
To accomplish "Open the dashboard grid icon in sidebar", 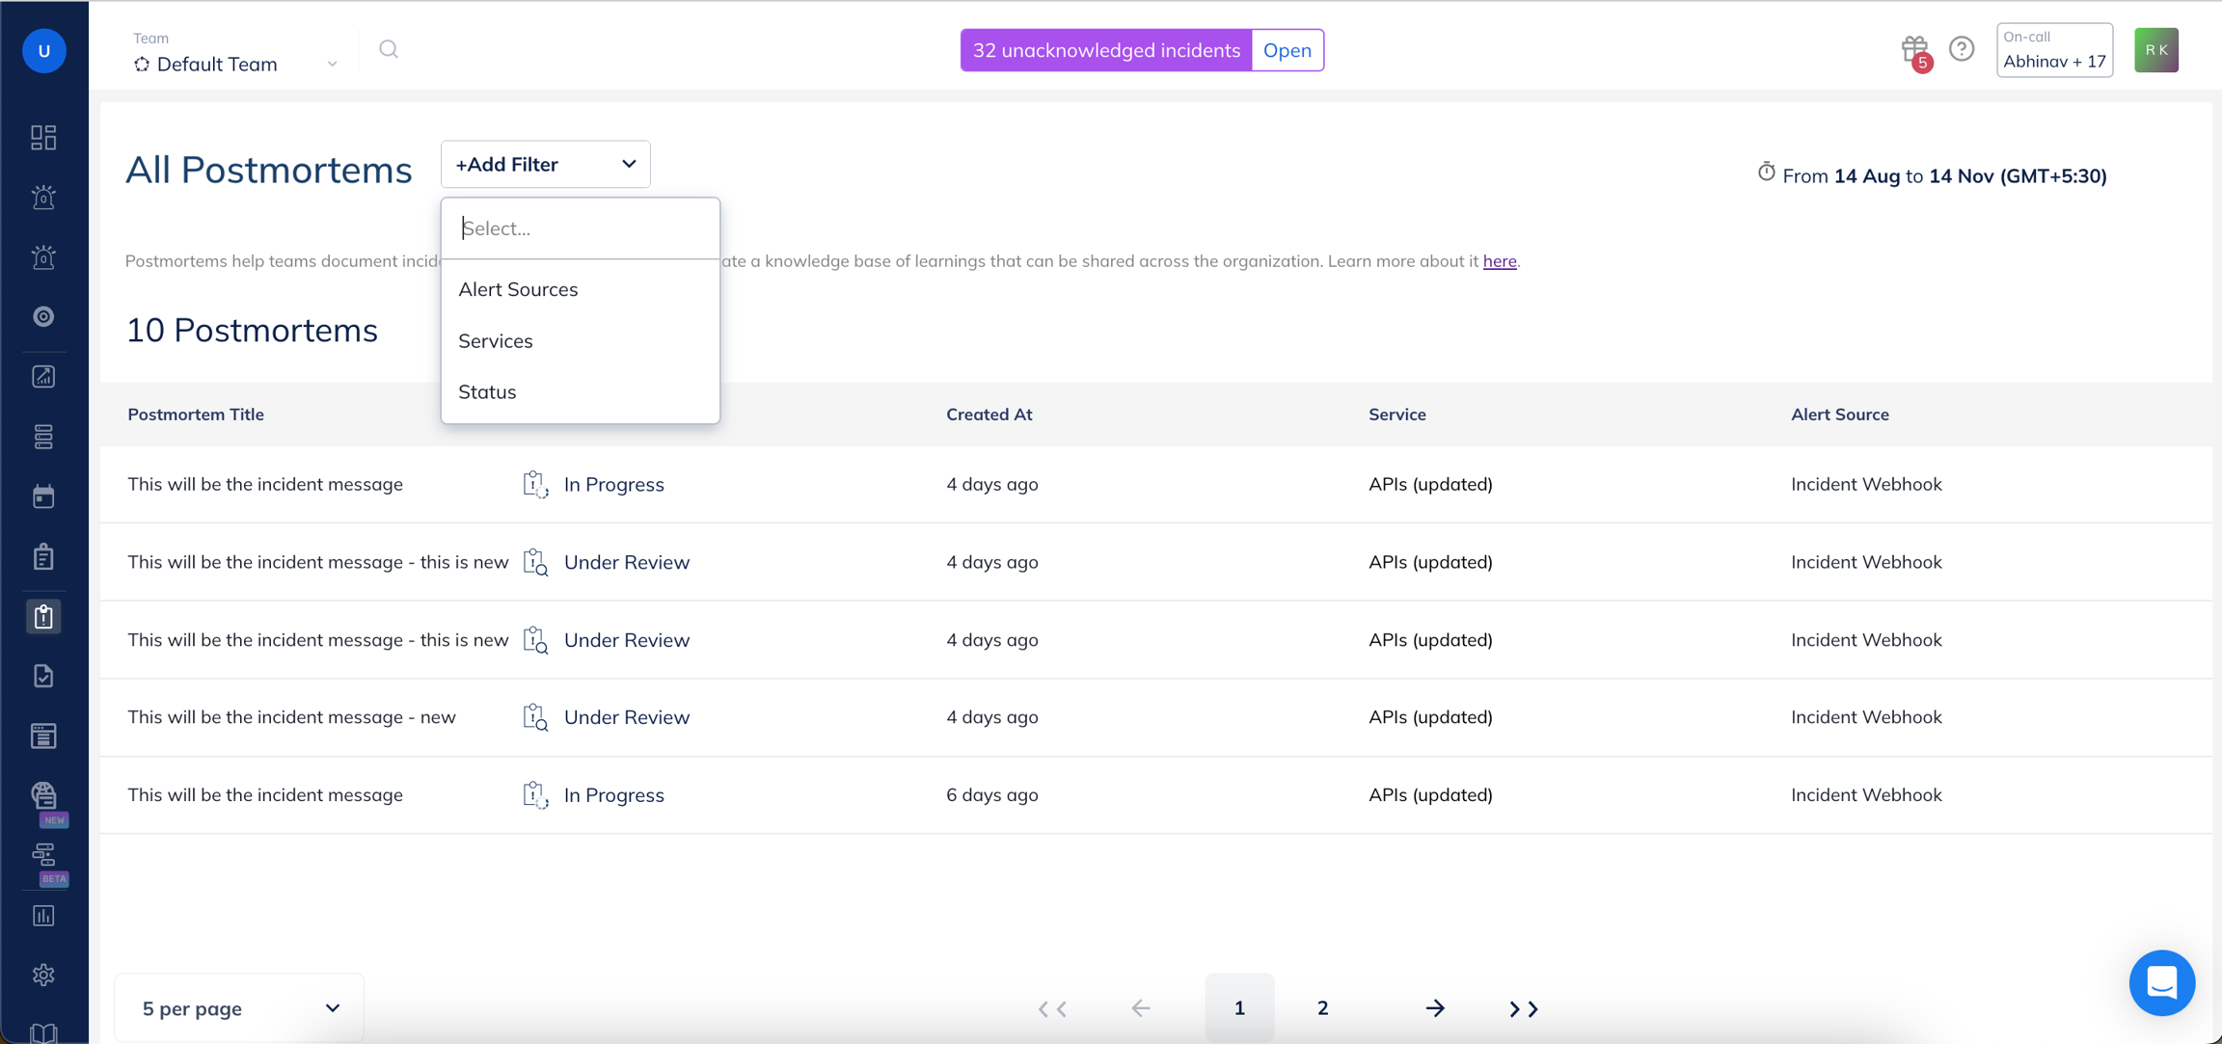I will 43,138.
